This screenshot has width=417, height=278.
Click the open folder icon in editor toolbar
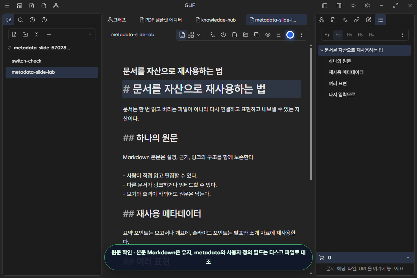(246, 35)
